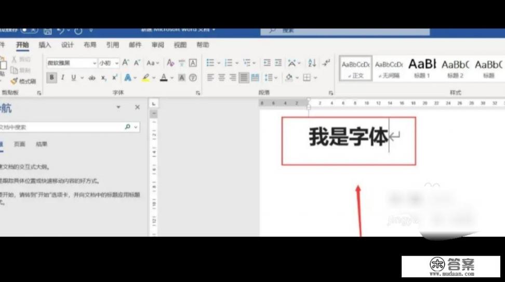Open the highlight color dropdown arrow
The width and height of the screenshot is (505, 282).
point(154,78)
